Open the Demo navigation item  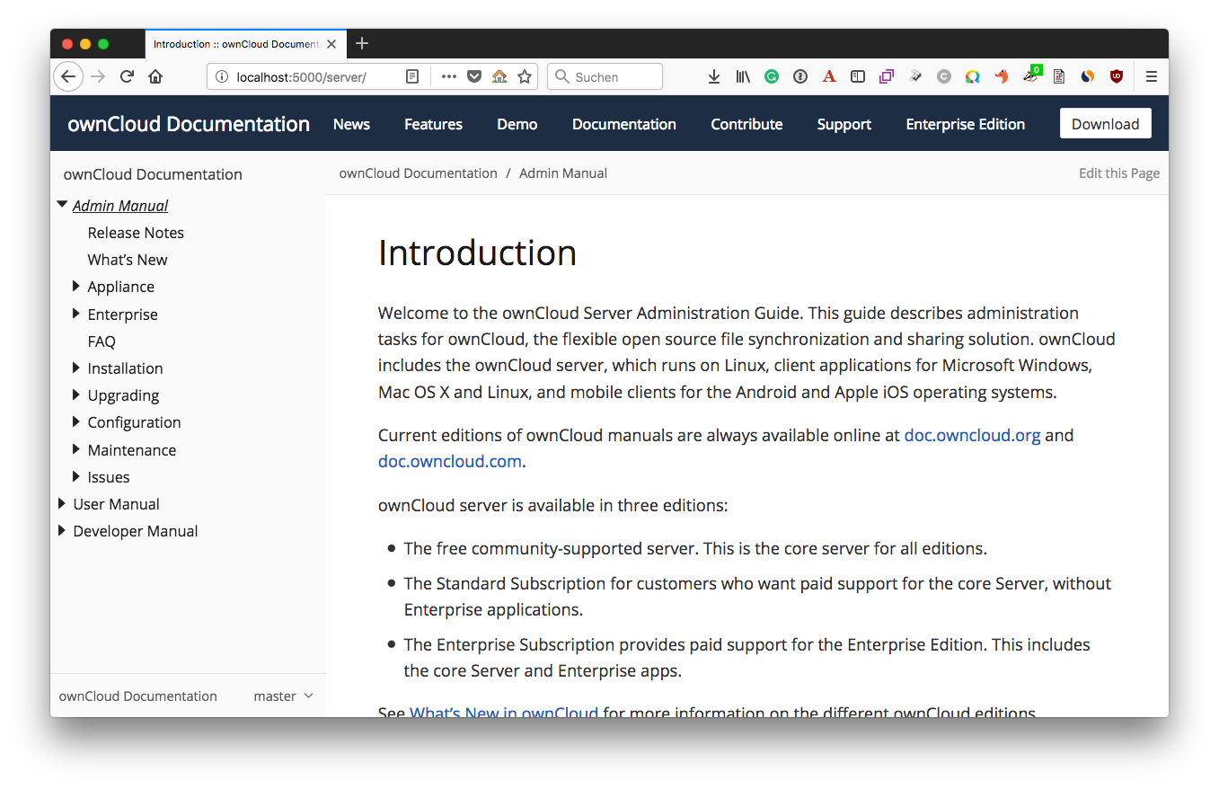(517, 124)
